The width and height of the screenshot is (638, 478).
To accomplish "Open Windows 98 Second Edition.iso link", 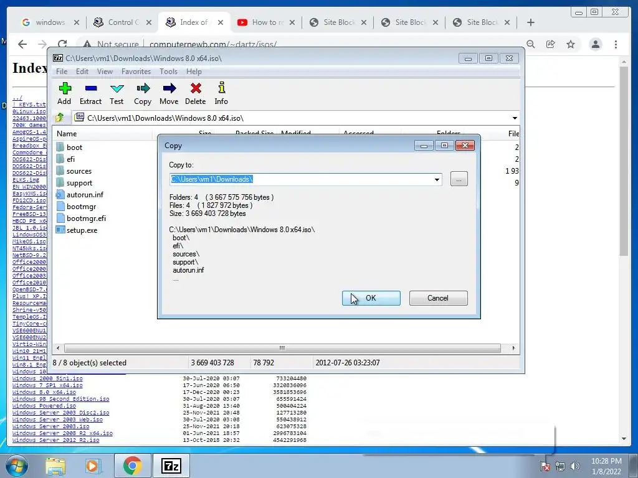I will (x=60, y=399).
